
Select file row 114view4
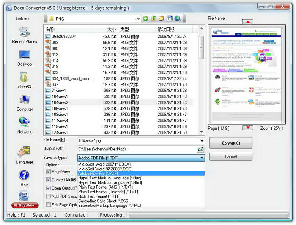[119, 121]
